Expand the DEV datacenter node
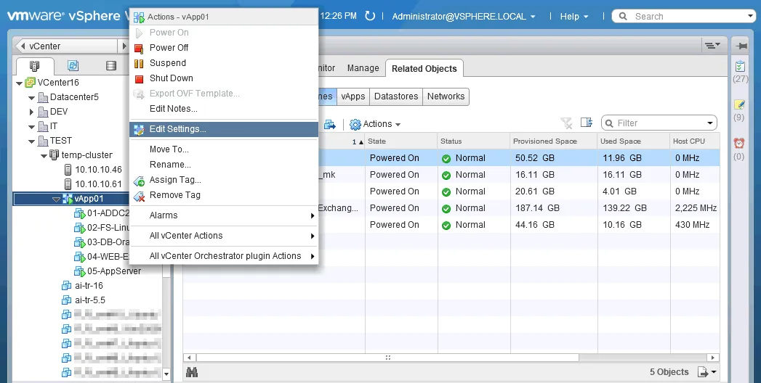Viewport: 761px width, 383px height. tap(32, 112)
